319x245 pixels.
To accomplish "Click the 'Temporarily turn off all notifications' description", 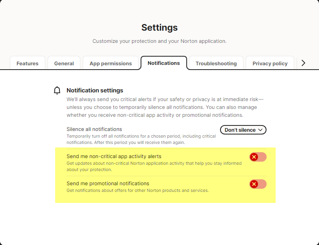I will pos(141,139).
